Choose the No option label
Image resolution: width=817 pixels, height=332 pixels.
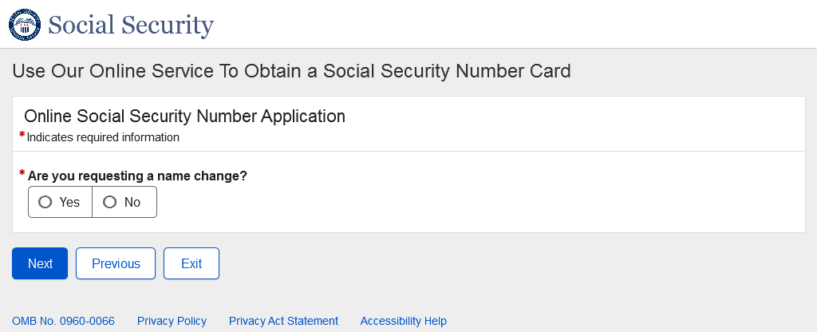pyautogui.click(x=132, y=203)
